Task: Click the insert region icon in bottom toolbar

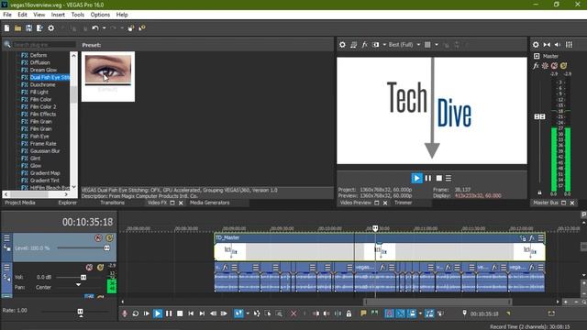Action: tap(374, 313)
